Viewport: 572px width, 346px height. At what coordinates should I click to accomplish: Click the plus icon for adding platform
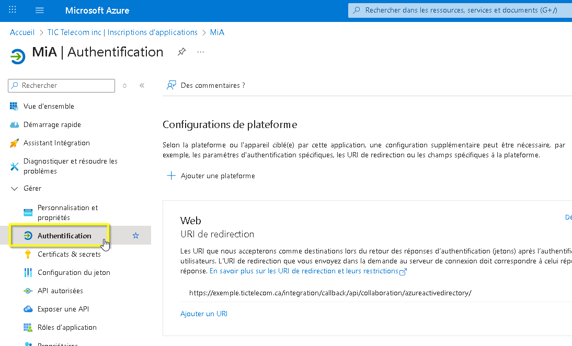click(x=171, y=176)
